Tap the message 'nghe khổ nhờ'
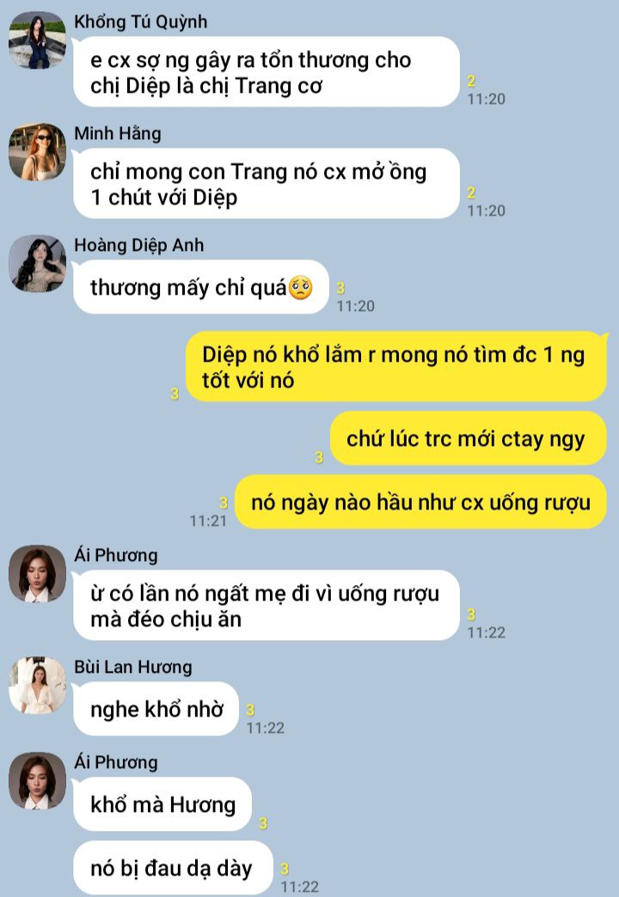This screenshot has width=619, height=897. pyautogui.click(x=156, y=710)
